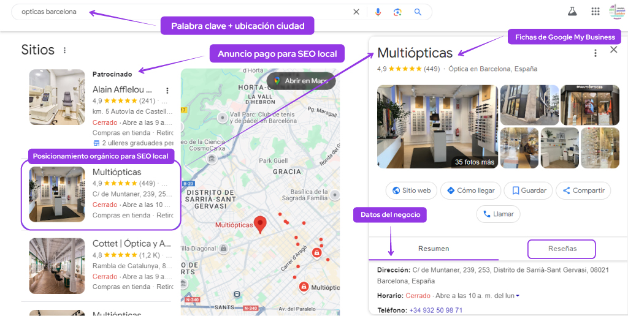
Task: Select the Alain Afflelou listing title
Action: (x=122, y=89)
